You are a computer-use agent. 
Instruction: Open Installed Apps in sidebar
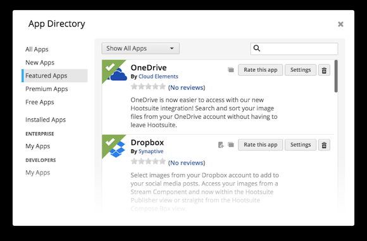(46, 120)
